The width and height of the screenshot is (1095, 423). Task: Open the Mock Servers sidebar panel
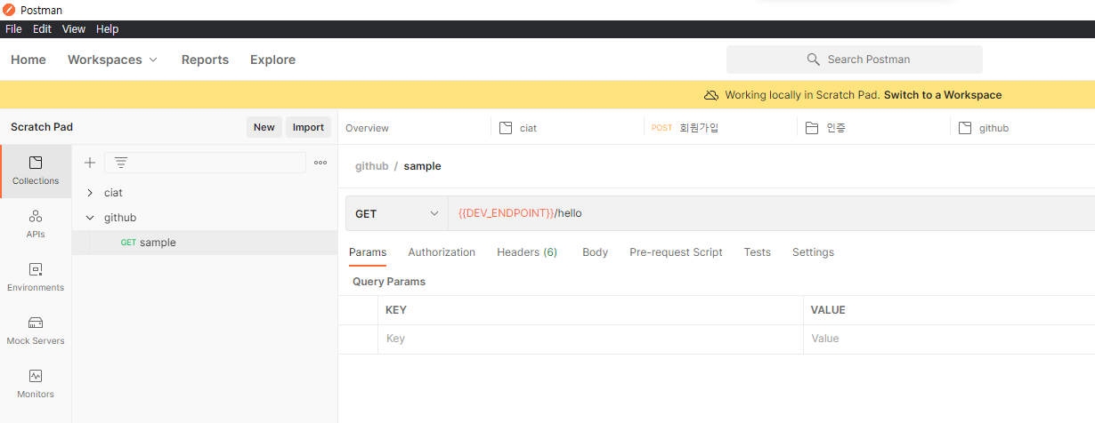36,331
